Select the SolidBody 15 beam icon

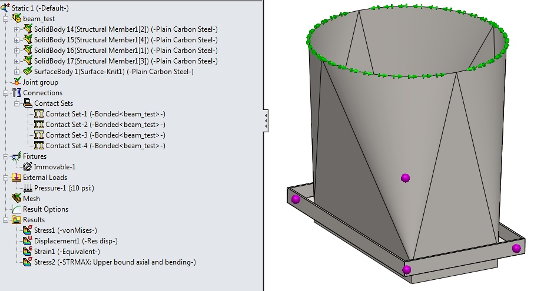28,39
